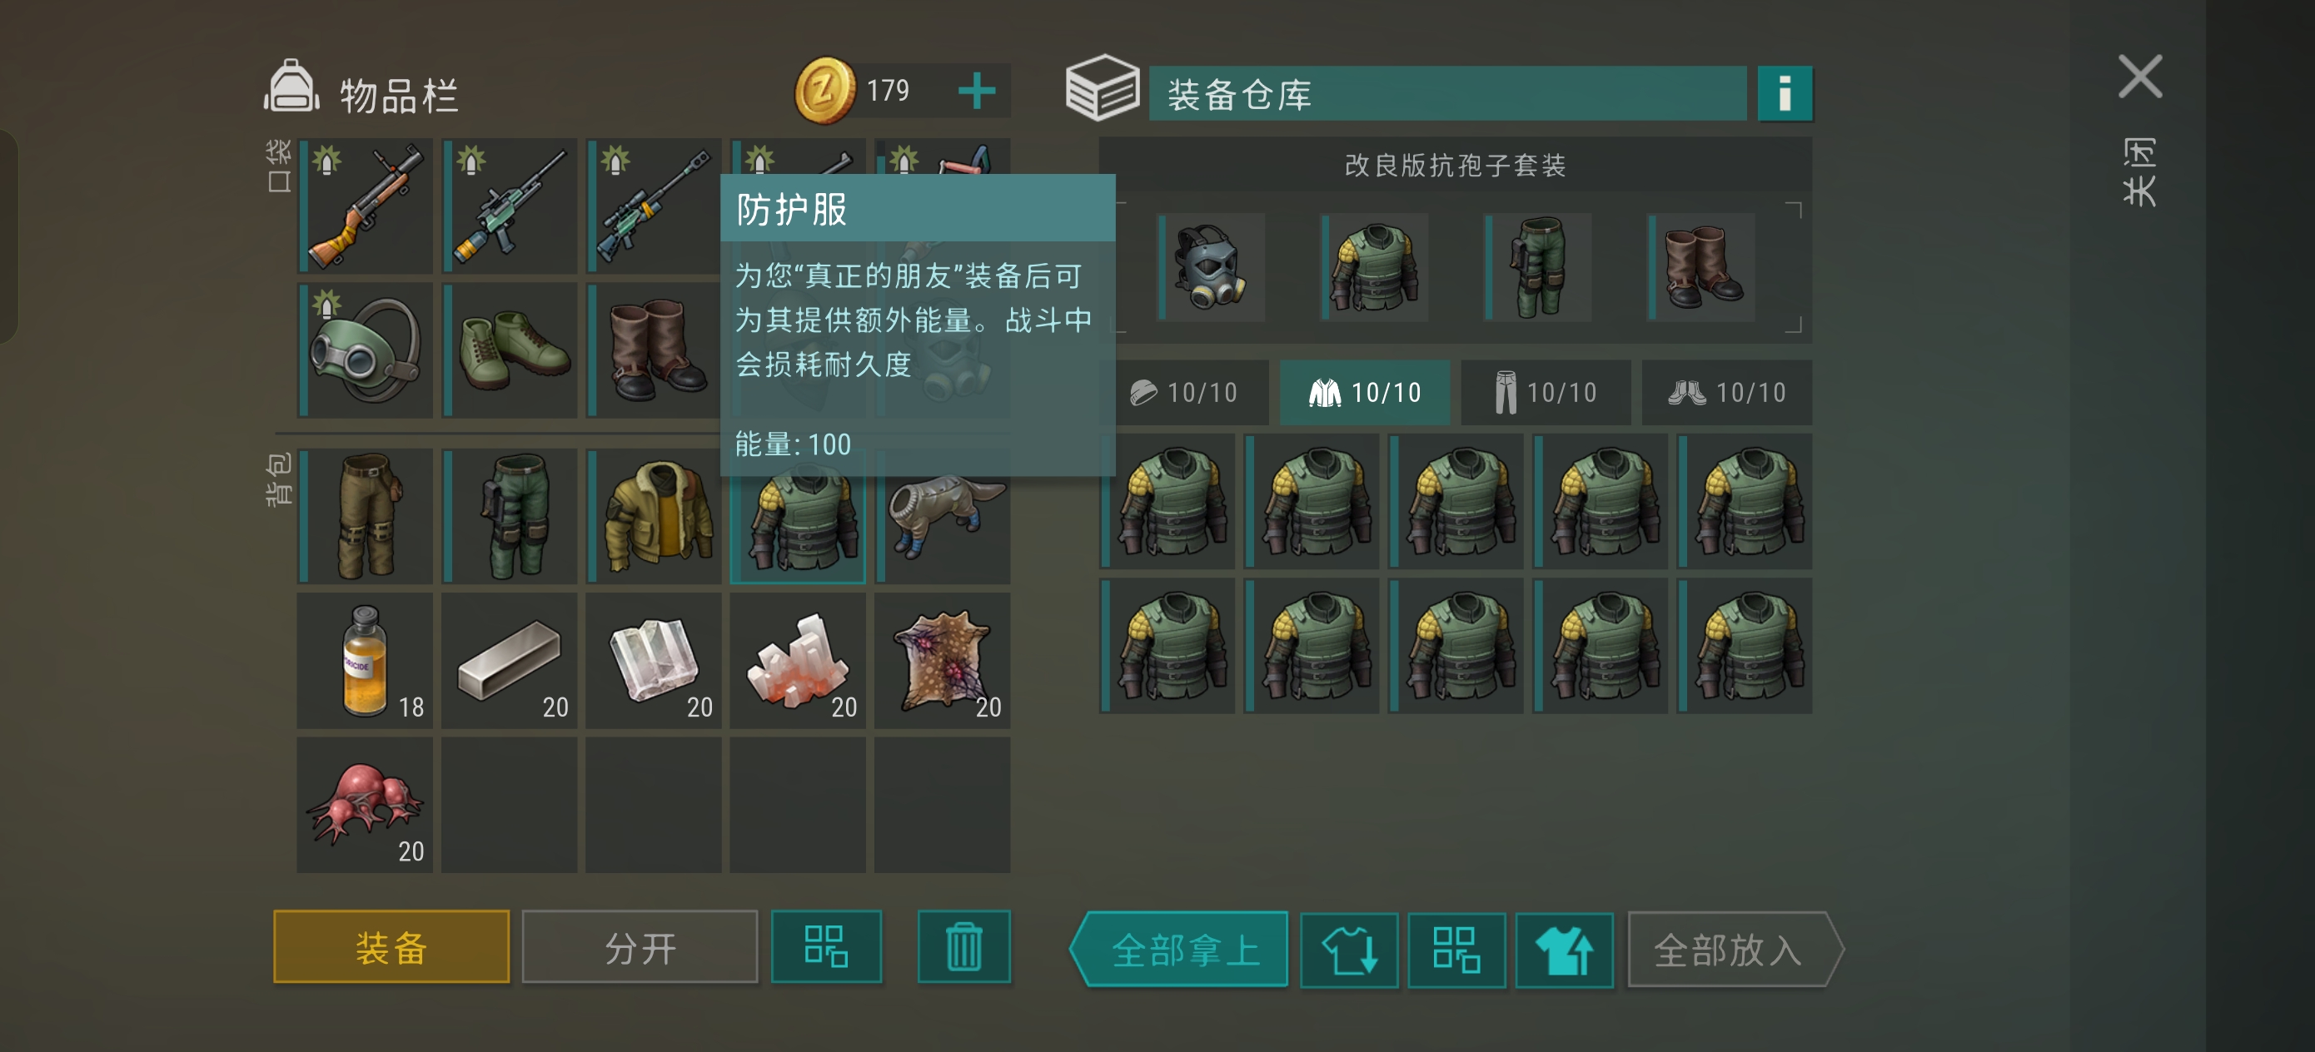Click the 全部放入 put all button
Image resolution: width=2315 pixels, height=1052 pixels.
tap(1734, 950)
